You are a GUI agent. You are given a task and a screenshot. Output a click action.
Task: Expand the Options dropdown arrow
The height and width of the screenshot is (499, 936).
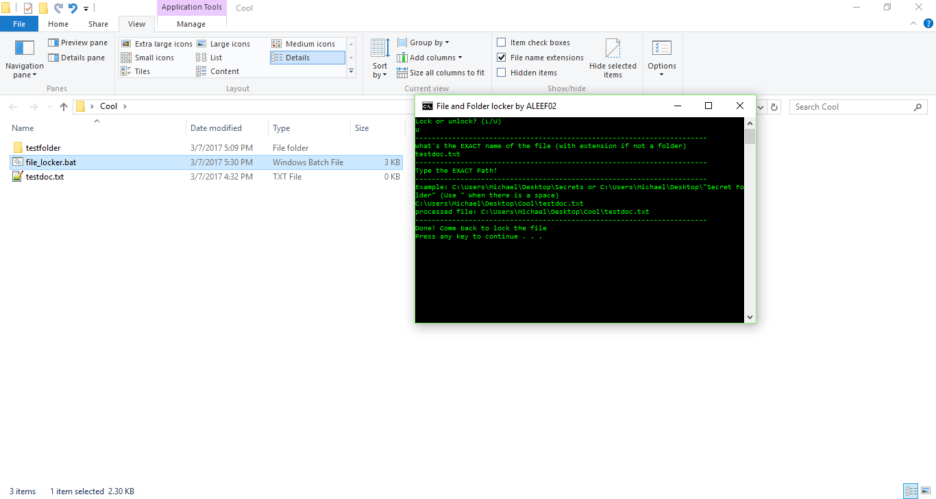662,75
